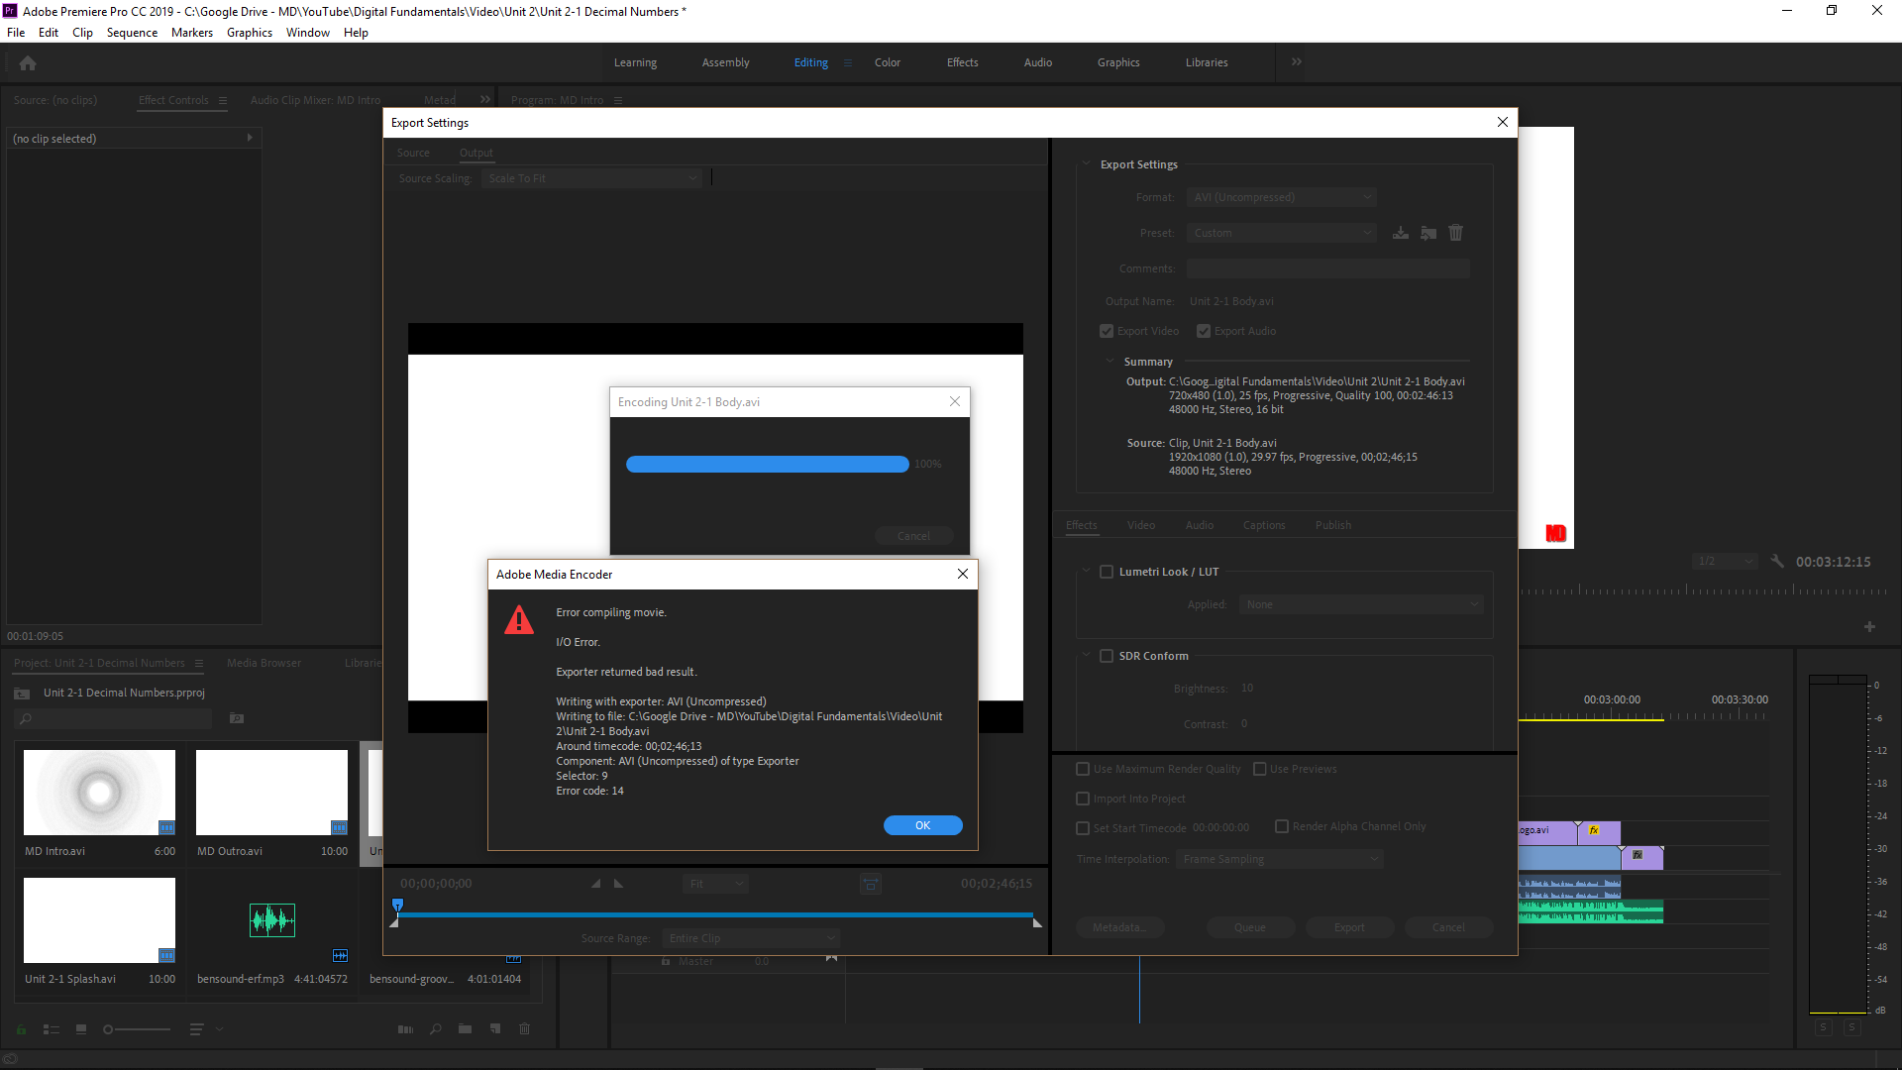Click the delete preset trash icon
The image size is (1902, 1070).
tap(1455, 233)
